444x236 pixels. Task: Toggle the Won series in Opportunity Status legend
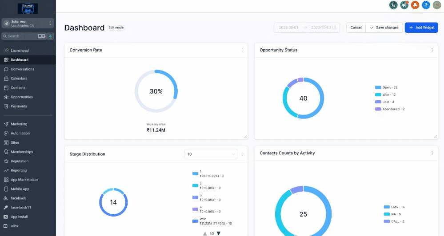[x=385, y=94]
